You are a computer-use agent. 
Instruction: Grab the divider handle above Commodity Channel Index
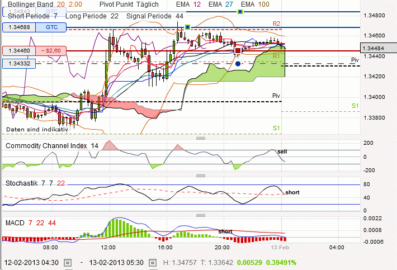point(201,138)
